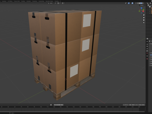Viewport: 152px width, 114px height.
Task: Expand the Audio panel
Action: 151,61
